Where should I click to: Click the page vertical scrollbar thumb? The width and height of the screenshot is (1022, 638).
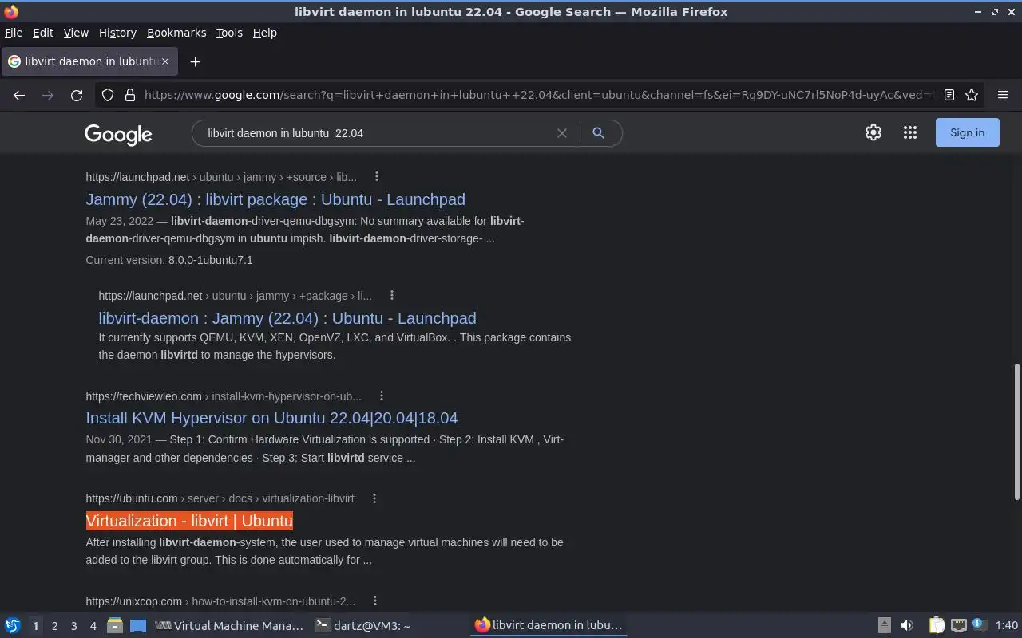[1016, 432]
